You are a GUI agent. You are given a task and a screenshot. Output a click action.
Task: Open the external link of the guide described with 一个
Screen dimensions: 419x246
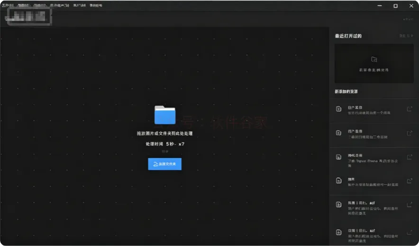coord(410,109)
